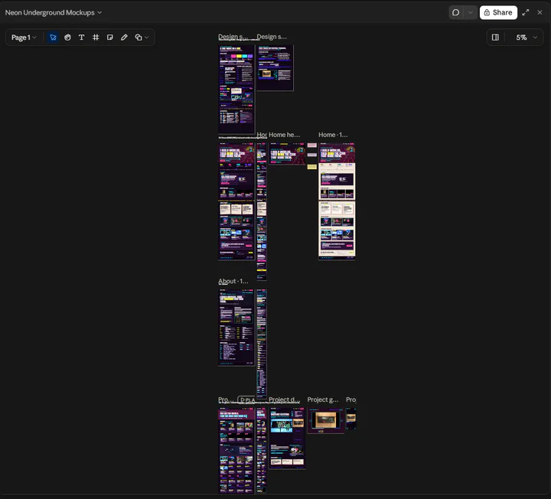
Task: Choose the Text tool
Action: pos(82,38)
